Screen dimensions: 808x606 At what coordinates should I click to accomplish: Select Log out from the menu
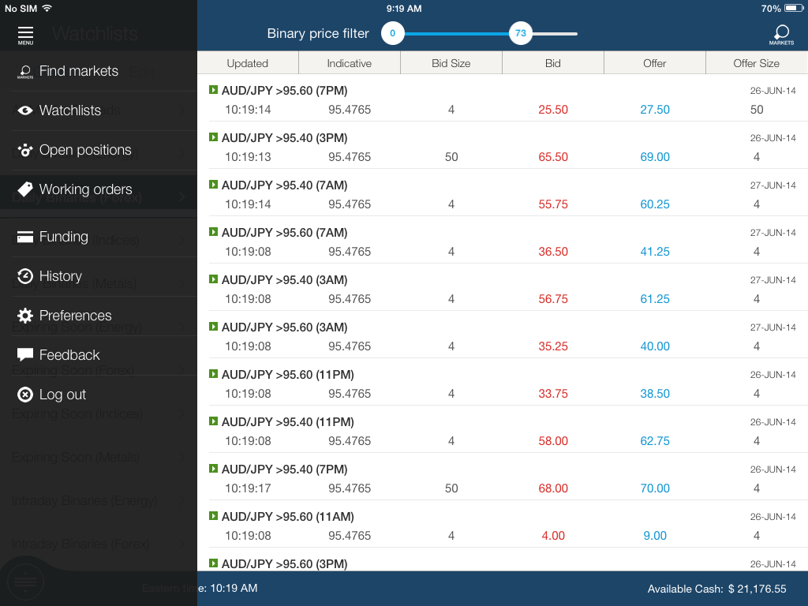point(62,395)
